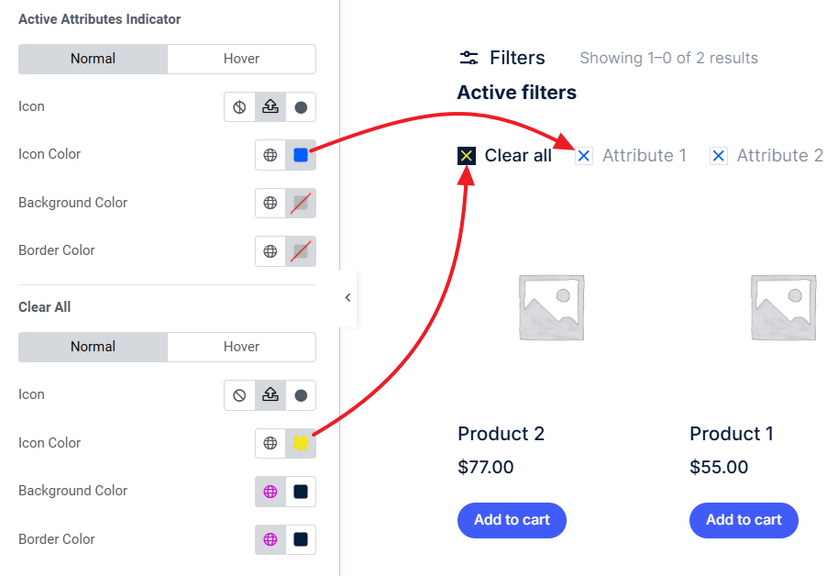The width and height of the screenshot is (838, 576).
Task: Remove the Attribute 2 active filter
Action: (718, 156)
